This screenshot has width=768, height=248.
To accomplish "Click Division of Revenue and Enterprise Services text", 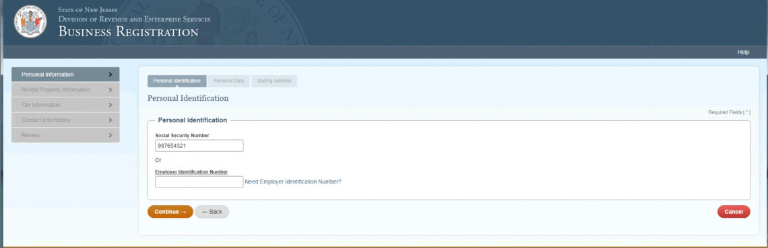I will 134,19.
